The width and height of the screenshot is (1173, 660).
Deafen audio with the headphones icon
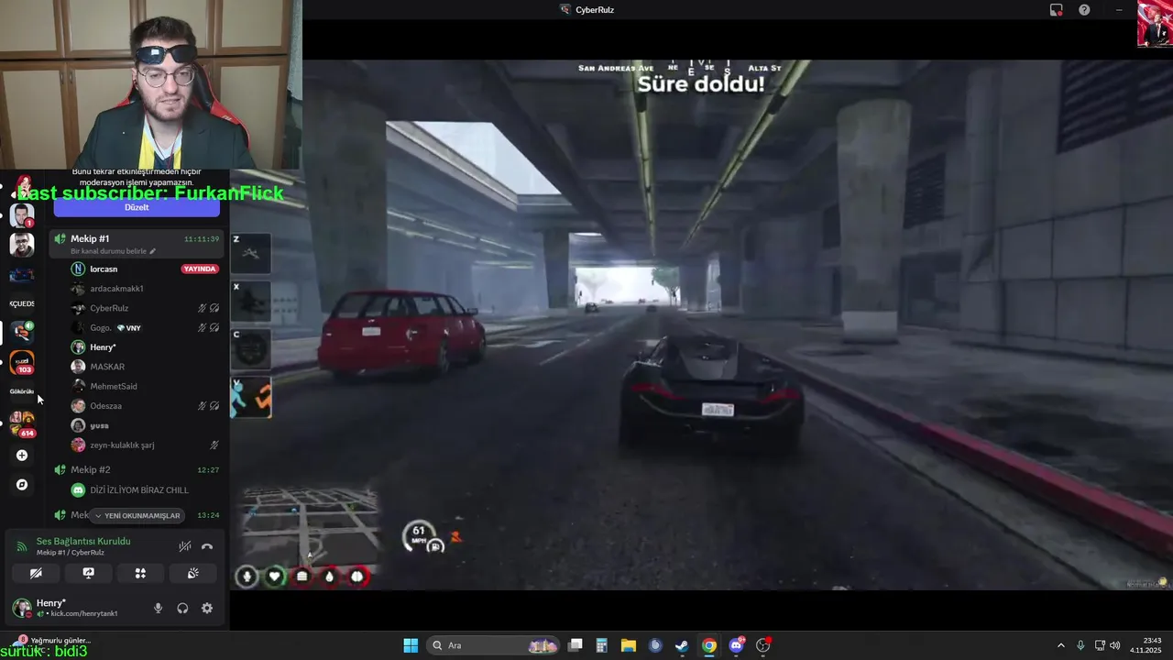182,608
